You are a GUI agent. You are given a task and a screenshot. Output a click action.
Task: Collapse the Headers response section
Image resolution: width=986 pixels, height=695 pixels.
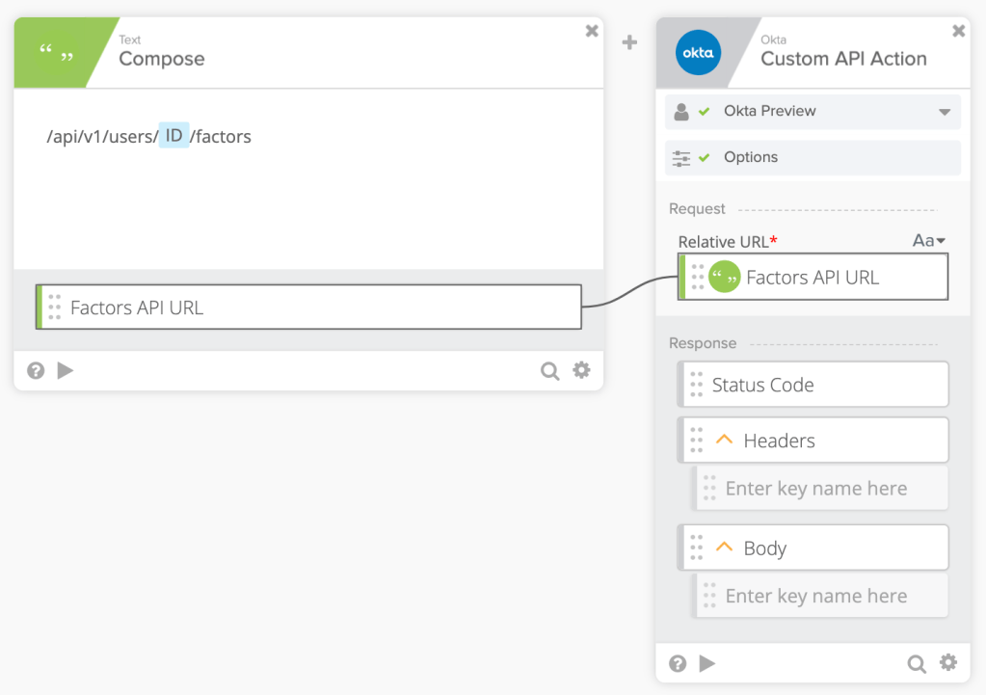tap(724, 441)
